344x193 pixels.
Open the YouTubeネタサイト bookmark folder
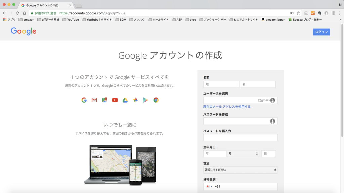[97, 20]
